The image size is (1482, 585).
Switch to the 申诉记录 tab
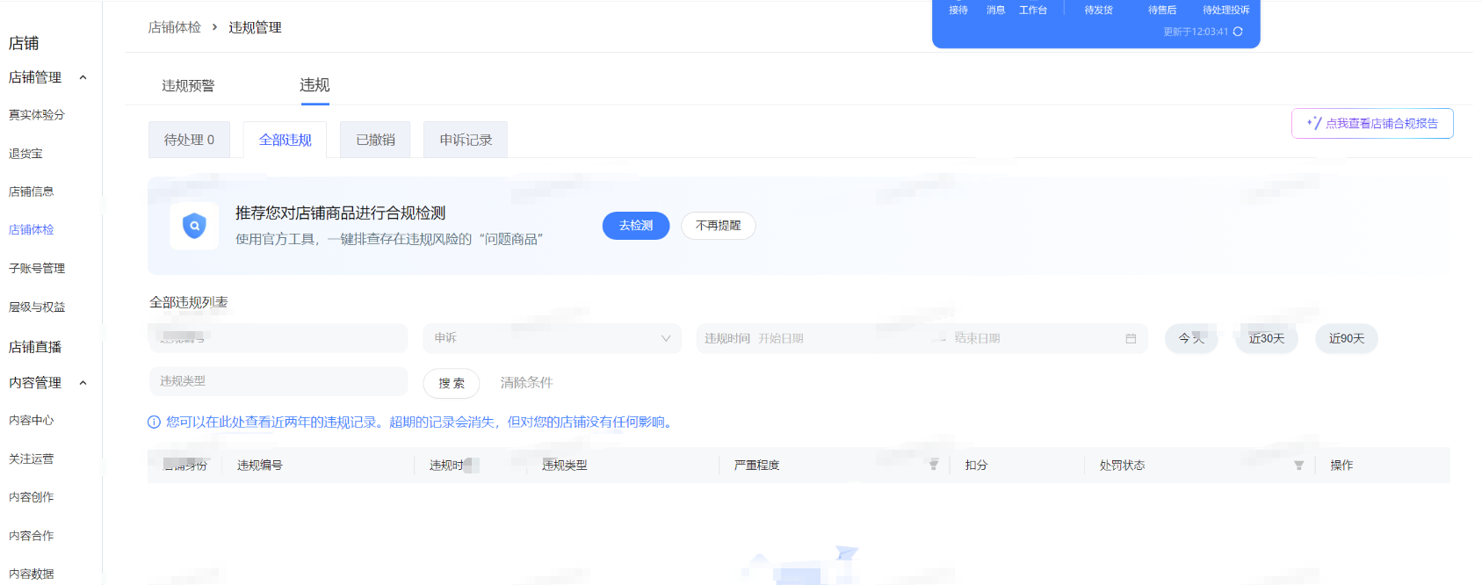point(466,140)
